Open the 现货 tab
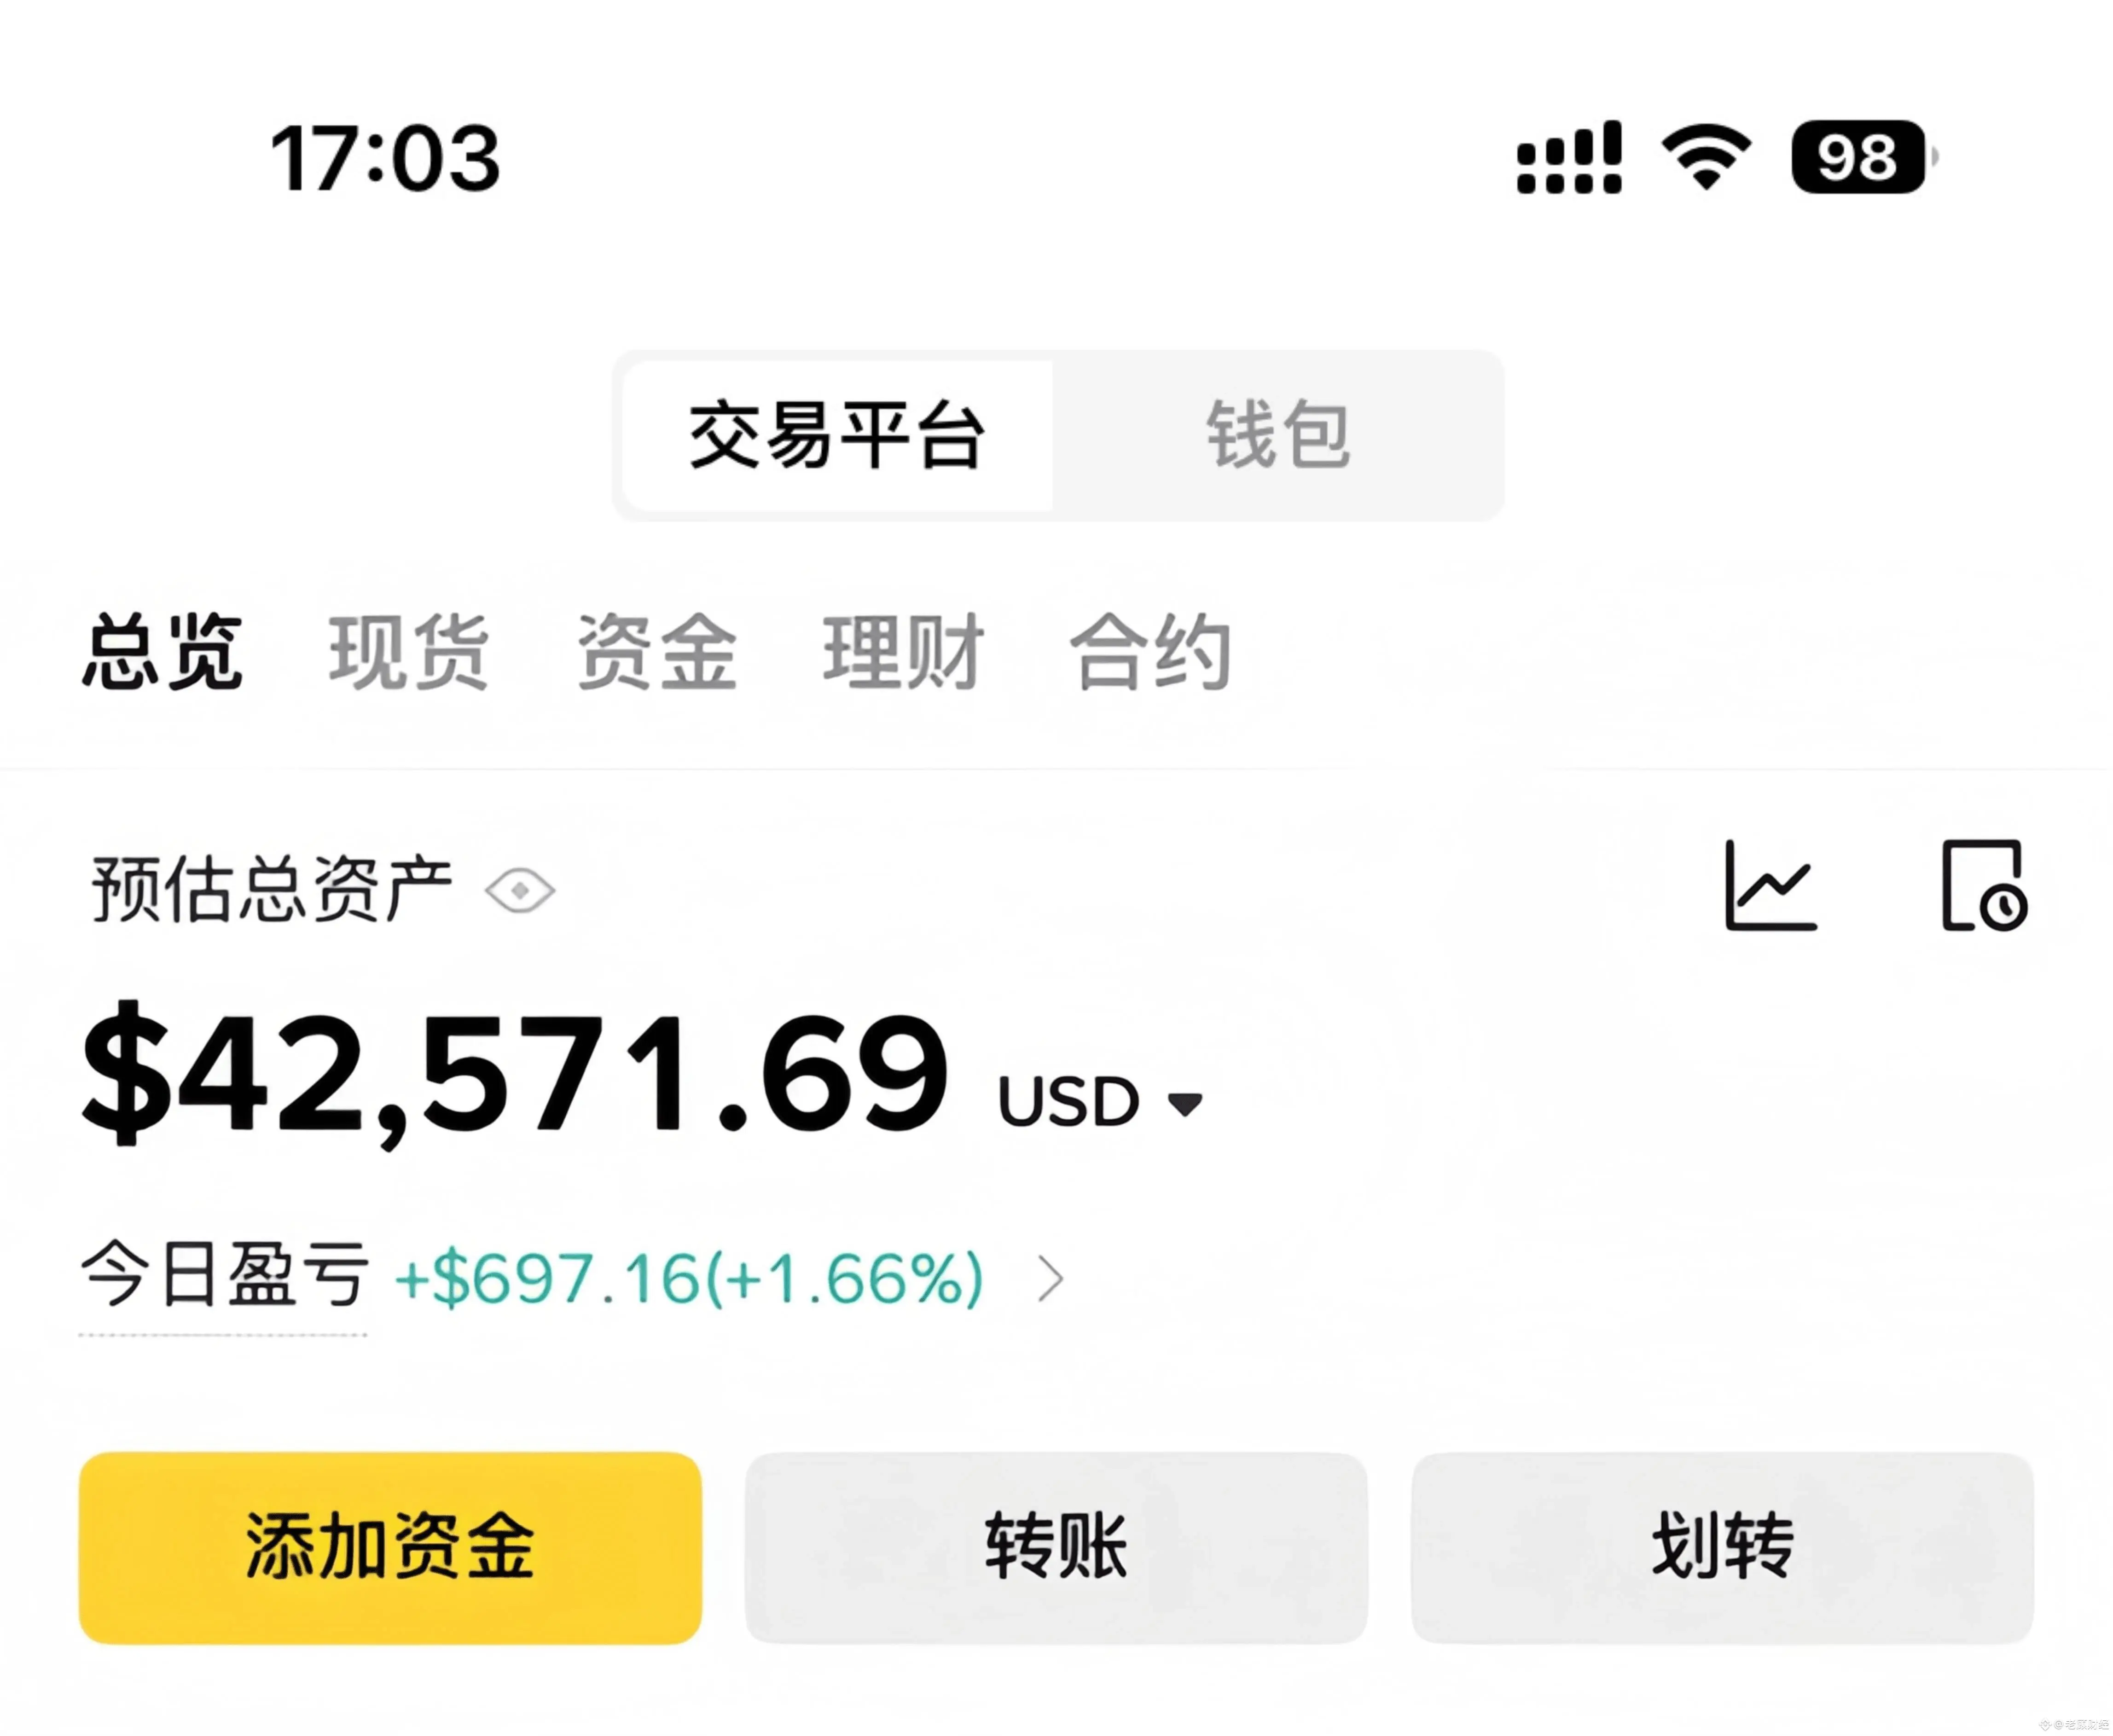The image size is (2113, 1736). 408,653
